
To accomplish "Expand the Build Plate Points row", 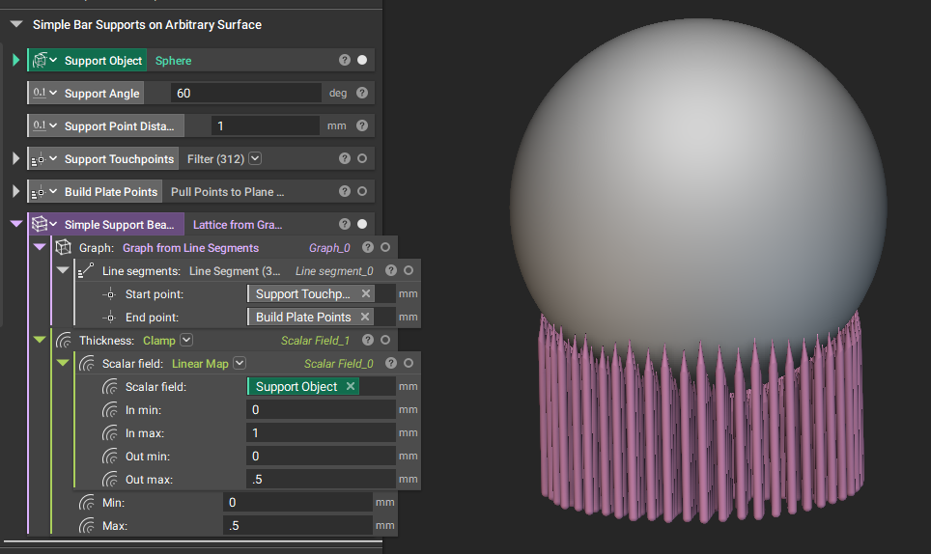I will point(16,192).
